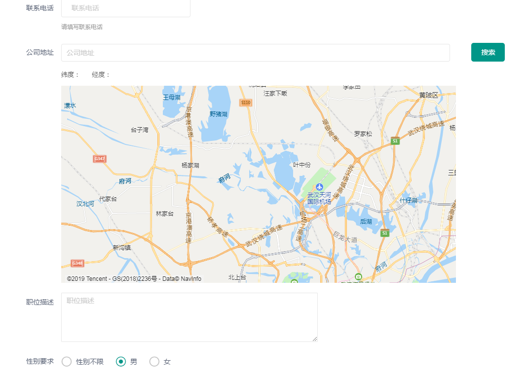Click the 代家台 place label
The height and width of the screenshot is (372, 527).
(x=108, y=199)
